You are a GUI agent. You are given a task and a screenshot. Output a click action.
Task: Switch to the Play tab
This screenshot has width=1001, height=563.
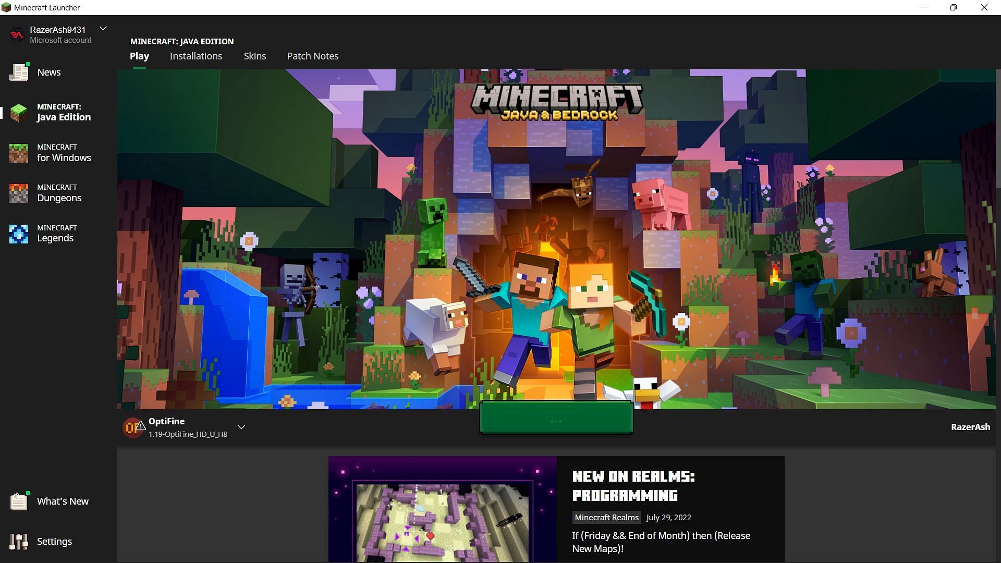tap(139, 56)
